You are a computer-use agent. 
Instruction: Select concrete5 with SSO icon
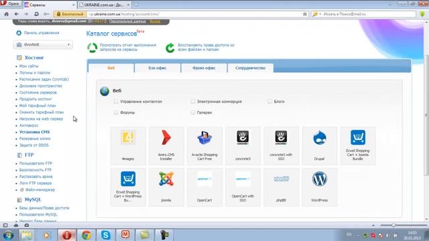(x=281, y=137)
